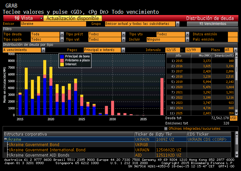
Task: Open the 97) Vencimientos button
Action: coord(213,24)
